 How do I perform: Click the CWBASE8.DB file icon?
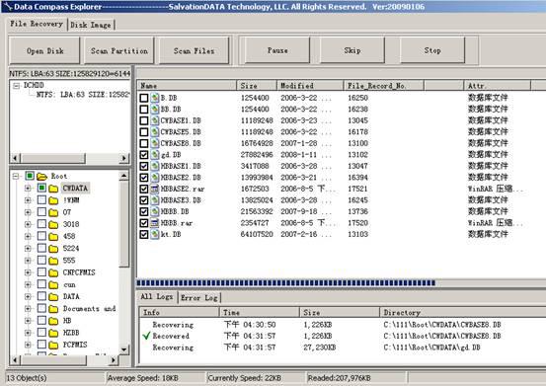pyautogui.click(x=155, y=143)
